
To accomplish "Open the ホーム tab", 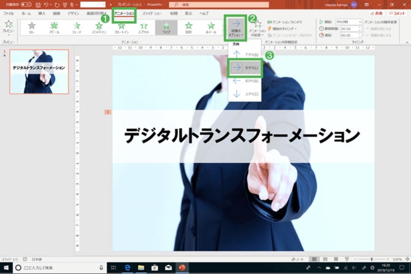I will [x=26, y=13].
